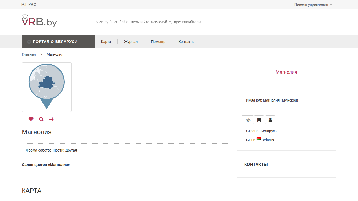358x201 pixels.
Task: Click Форма собственности: Другая text
Action: 51,150
